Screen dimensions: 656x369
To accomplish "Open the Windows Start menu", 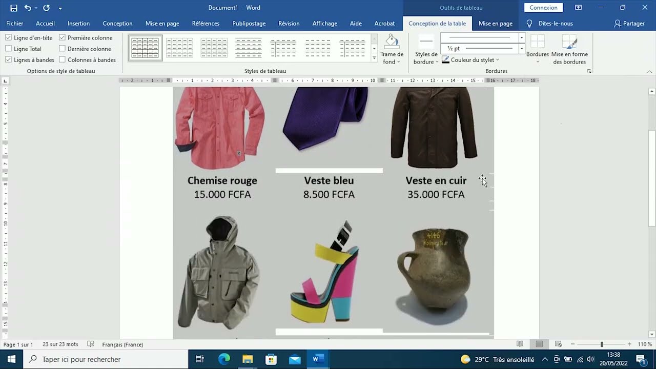I will tap(11, 359).
